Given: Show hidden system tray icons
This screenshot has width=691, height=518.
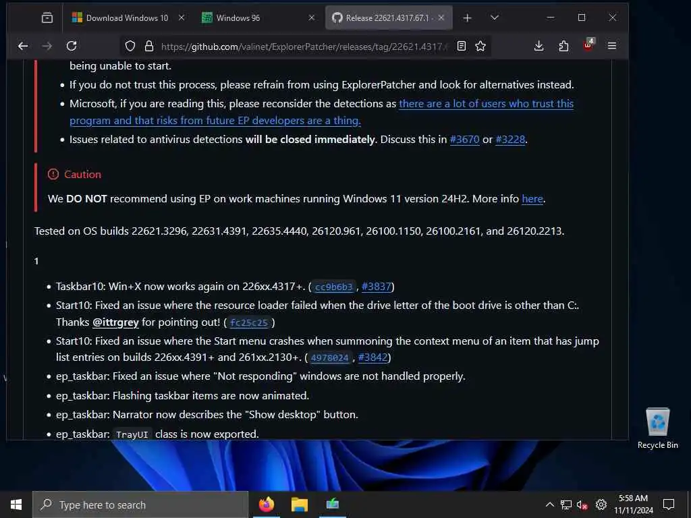Looking at the screenshot, I should tap(549, 505).
